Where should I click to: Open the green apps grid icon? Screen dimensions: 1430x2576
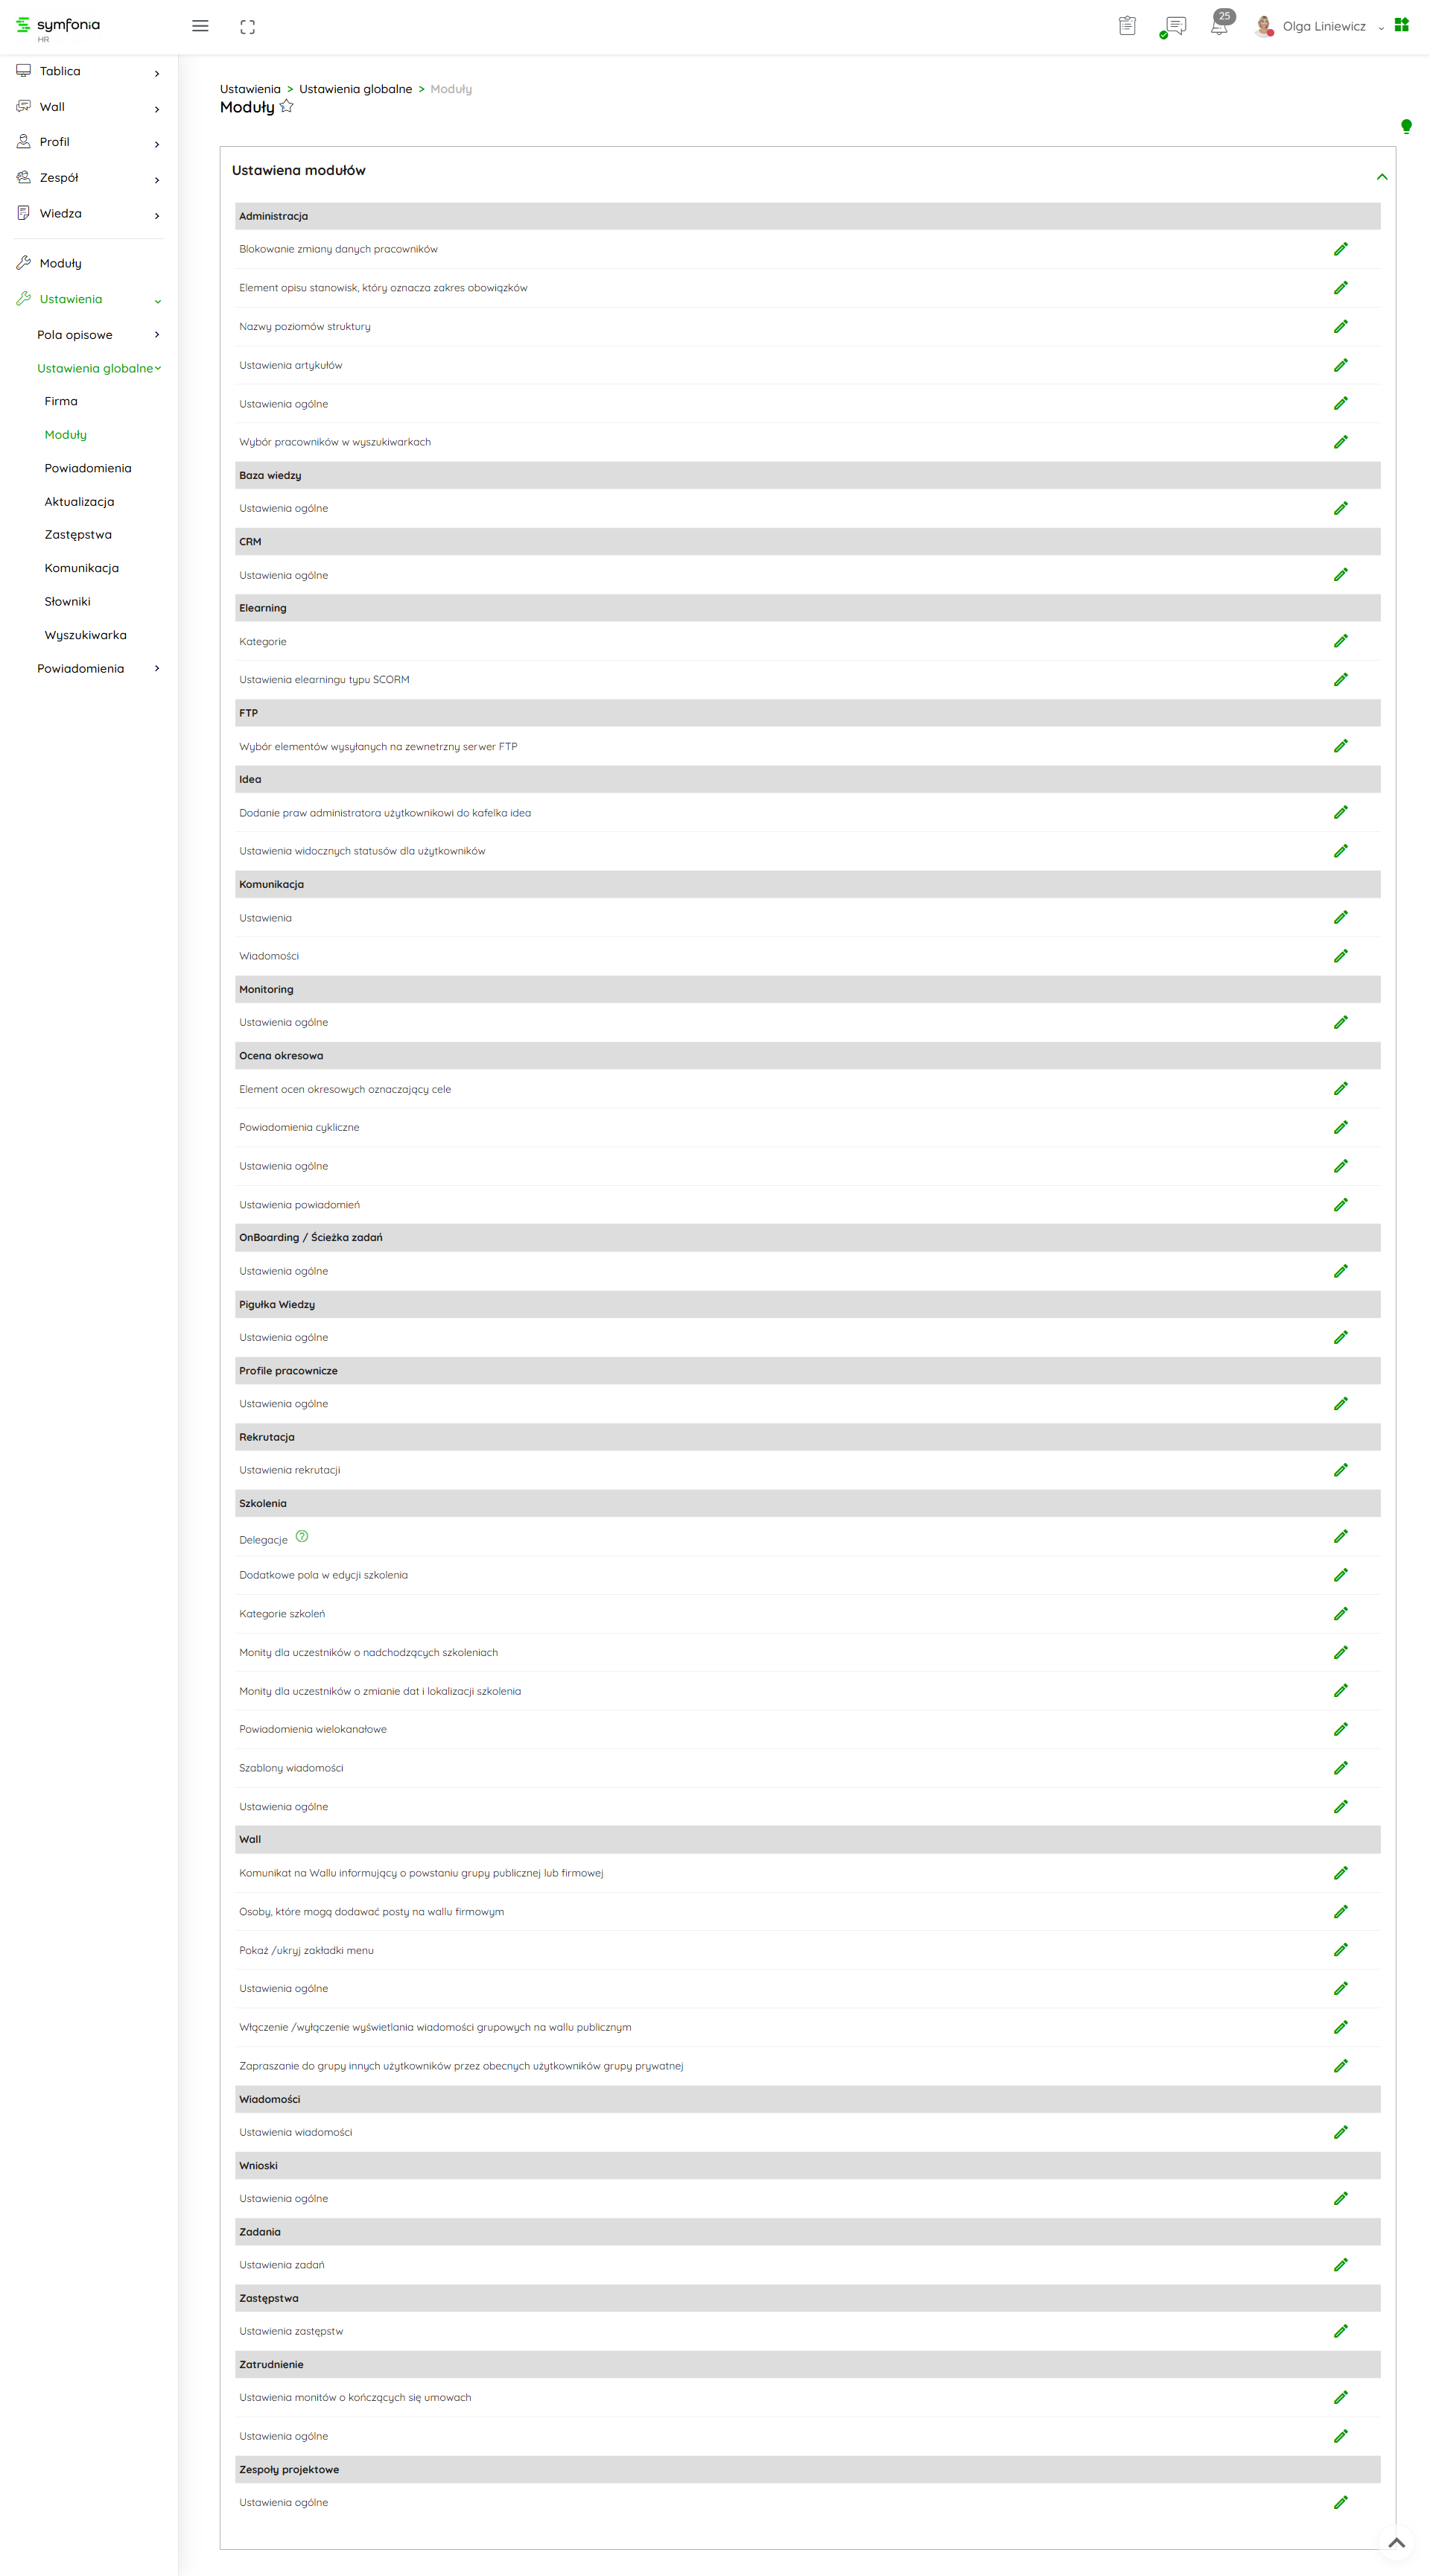click(x=1401, y=25)
